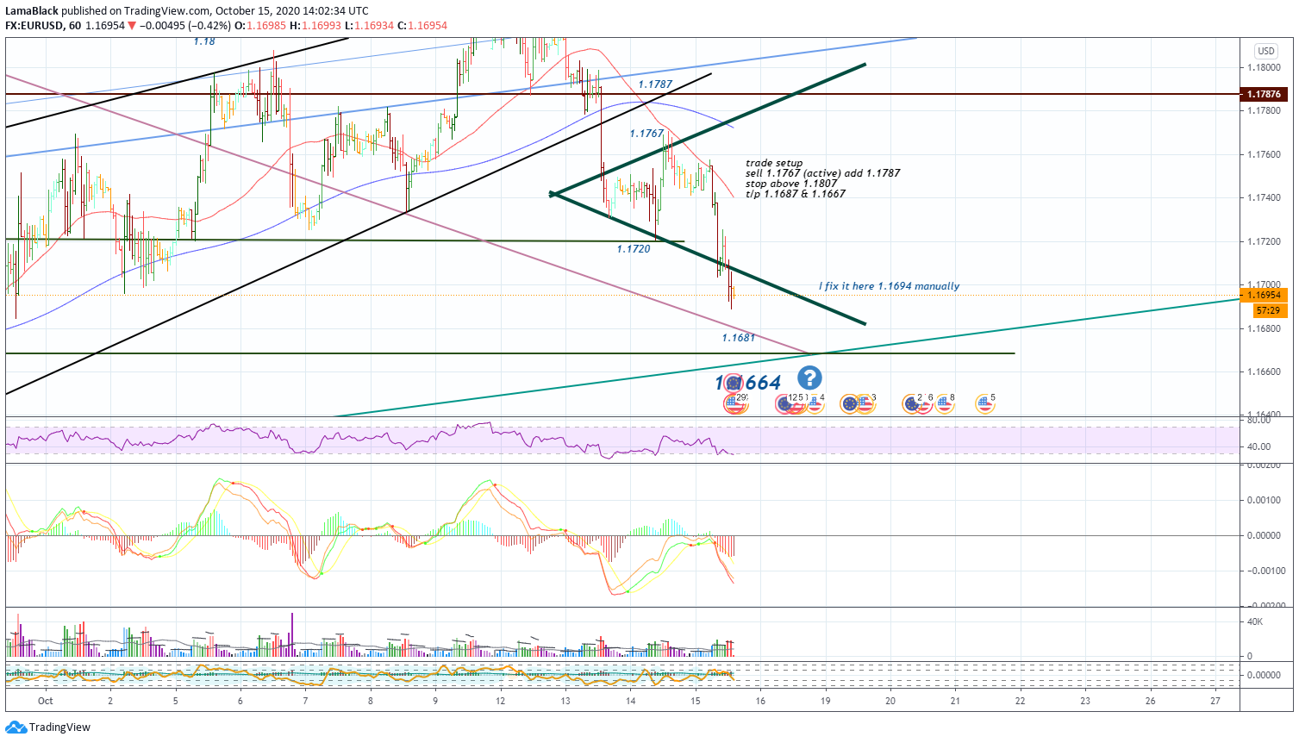This screenshot has height=743, width=1299.
Task: Click the orange 1.16954 current price tag
Action: [x=1264, y=295]
